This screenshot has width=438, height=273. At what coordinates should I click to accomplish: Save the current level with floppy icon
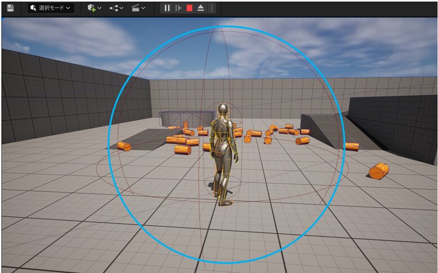pos(10,8)
